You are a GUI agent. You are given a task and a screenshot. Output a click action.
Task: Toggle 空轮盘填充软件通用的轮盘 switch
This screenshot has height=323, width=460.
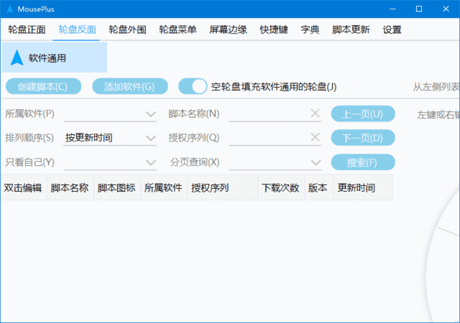click(193, 87)
